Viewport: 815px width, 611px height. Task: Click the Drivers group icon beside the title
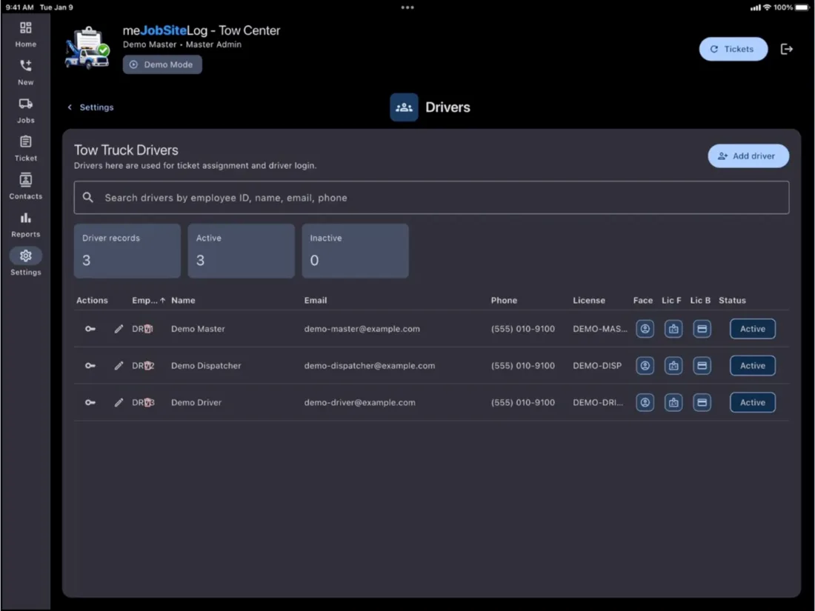(404, 107)
